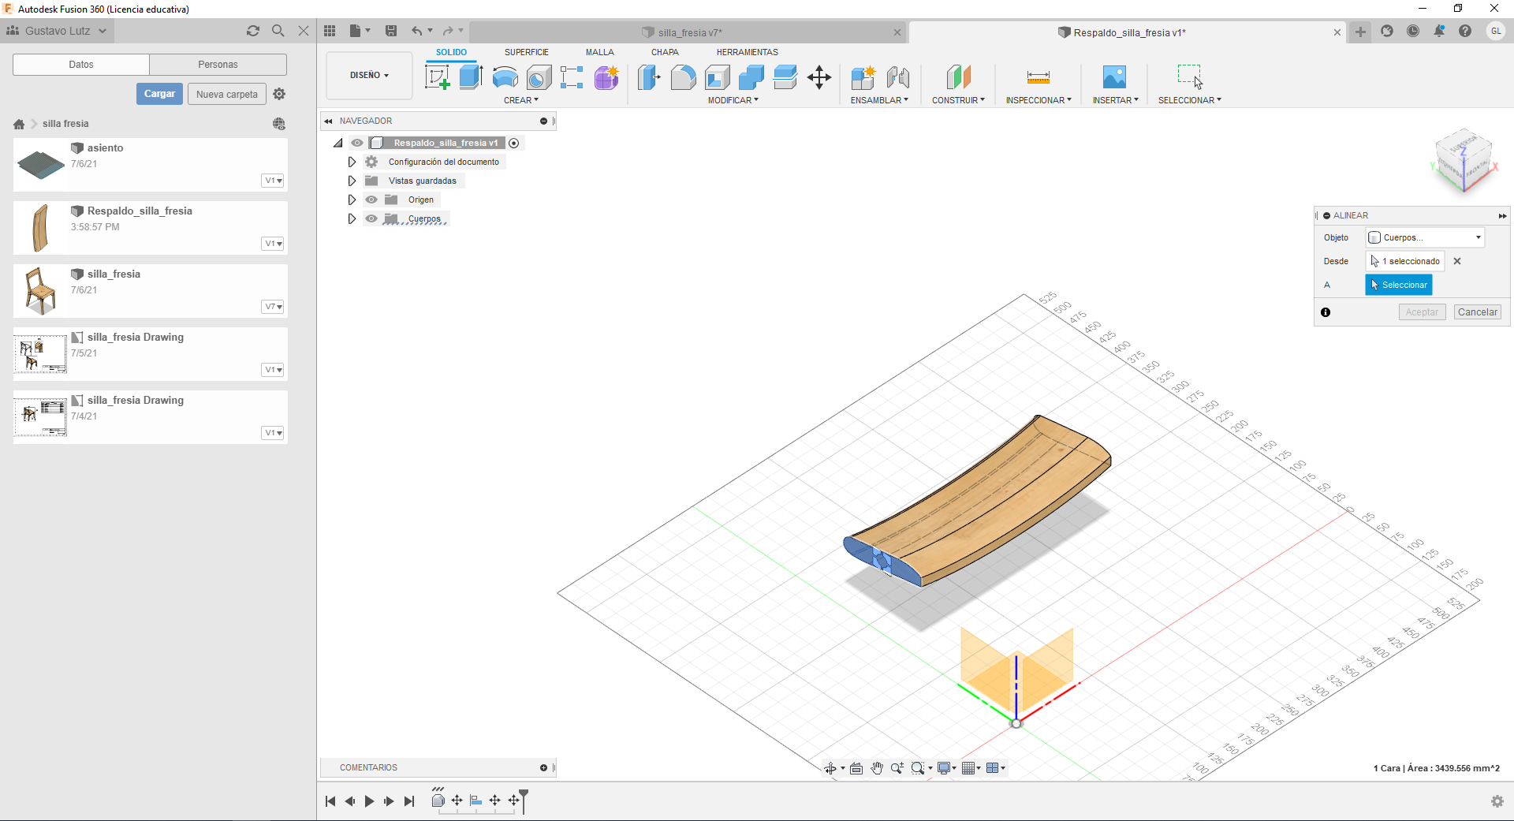Switch to the MALLA tab
The image size is (1514, 821).
[599, 52]
